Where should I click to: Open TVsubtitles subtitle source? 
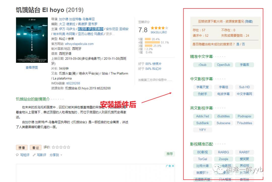[244, 123]
